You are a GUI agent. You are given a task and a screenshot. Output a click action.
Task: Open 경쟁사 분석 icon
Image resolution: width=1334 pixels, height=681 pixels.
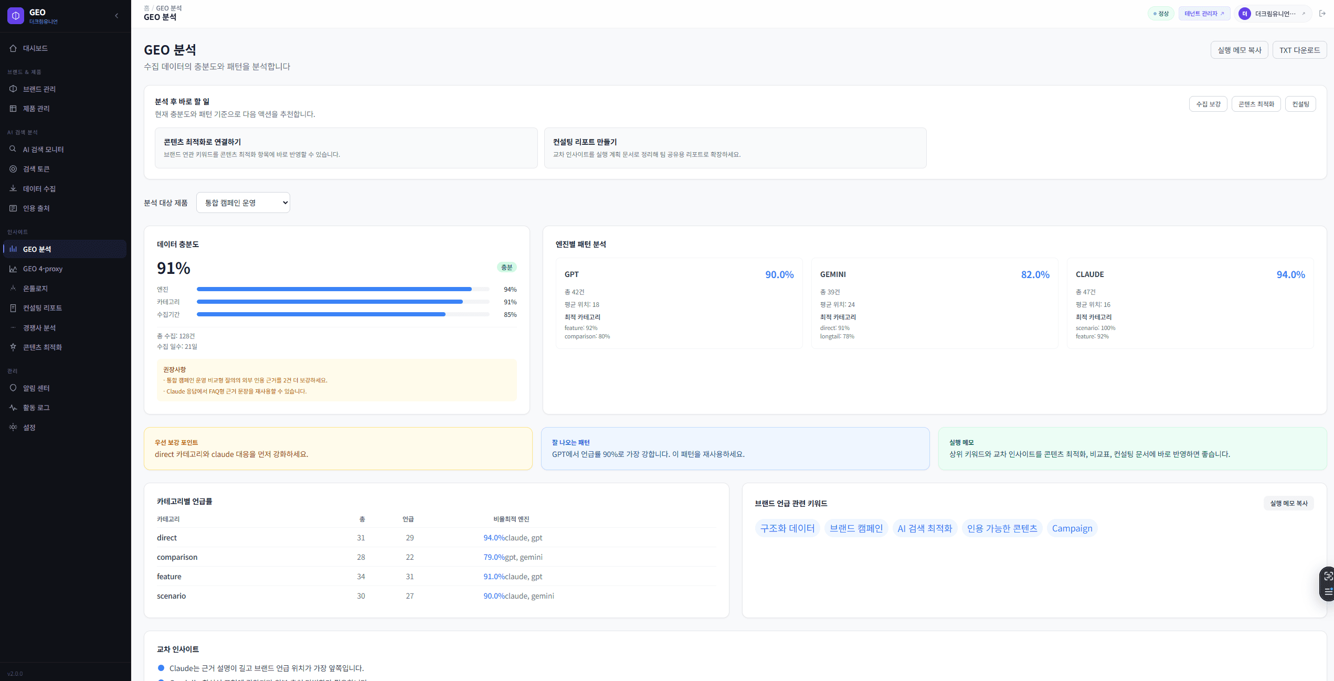[13, 327]
